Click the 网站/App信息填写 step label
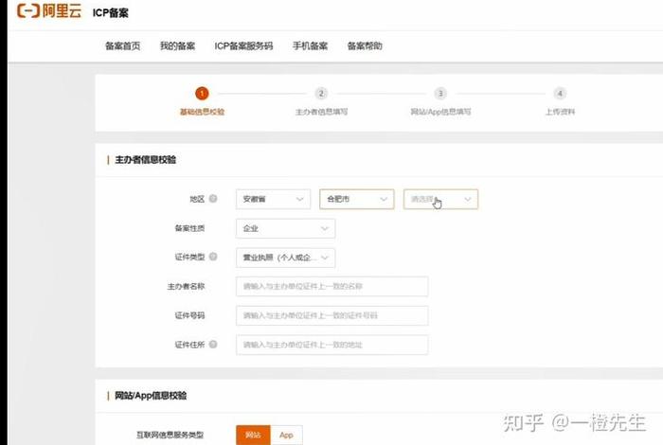Screen dimensions: 663x445 tap(440, 112)
